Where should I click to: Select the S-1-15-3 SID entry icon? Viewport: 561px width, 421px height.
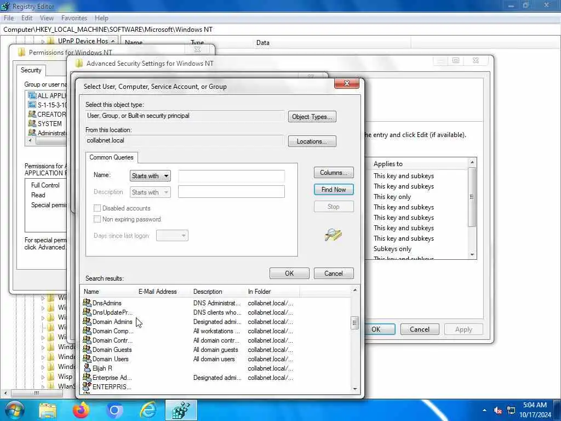click(32, 105)
